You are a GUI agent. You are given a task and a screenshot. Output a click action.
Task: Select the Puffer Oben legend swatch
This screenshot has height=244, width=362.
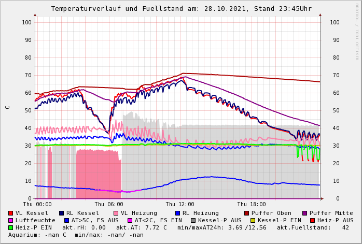[247, 213]
